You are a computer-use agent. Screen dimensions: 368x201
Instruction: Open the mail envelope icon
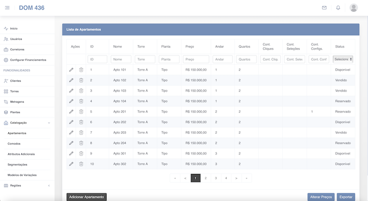click(324, 8)
